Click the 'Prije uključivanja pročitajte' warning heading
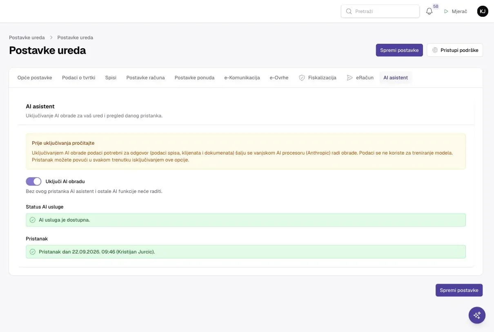This screenshot has width=494, height=332. [63, 143]
